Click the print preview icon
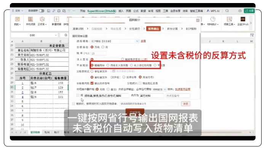Screen dimensions: 270x148 64,11
